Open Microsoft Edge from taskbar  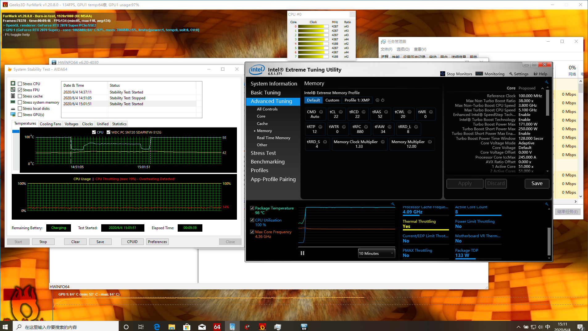point(157,327)
